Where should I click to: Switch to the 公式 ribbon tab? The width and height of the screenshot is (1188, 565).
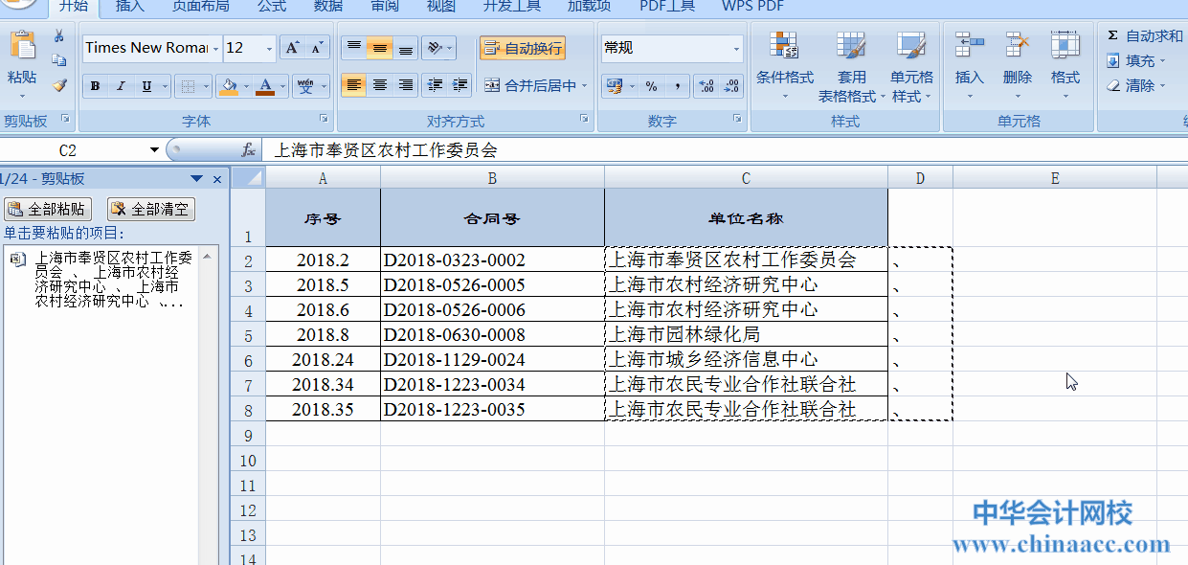pos(272,7)
